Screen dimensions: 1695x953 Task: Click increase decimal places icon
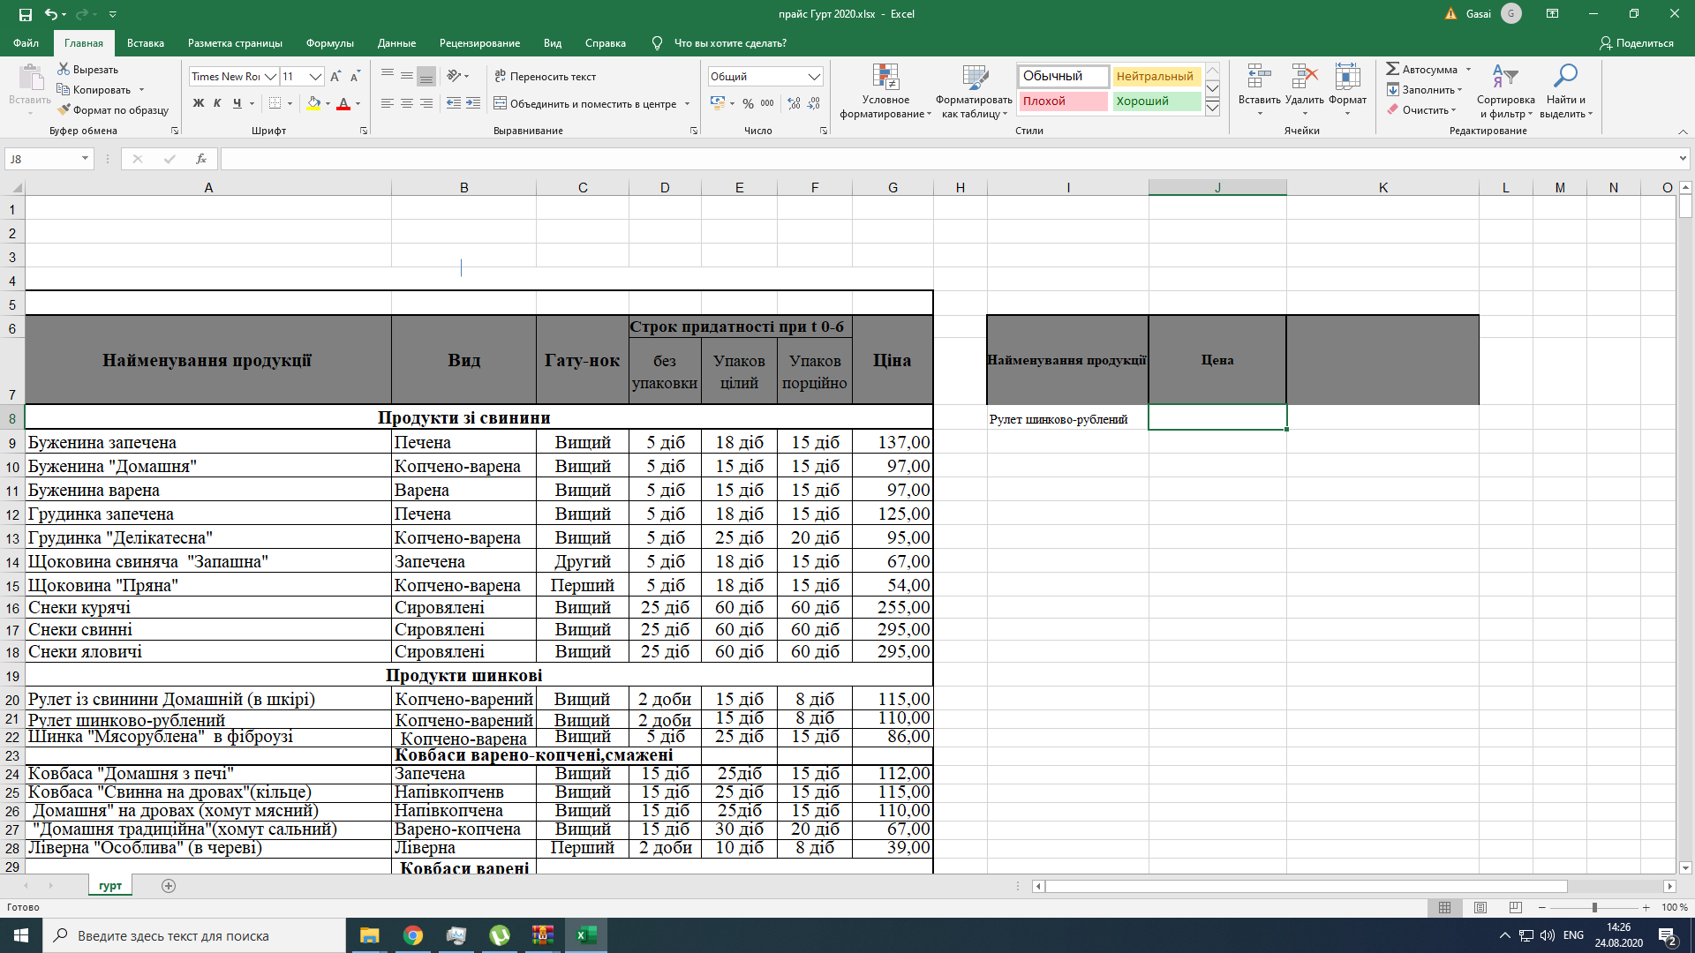tap(795, 103)
